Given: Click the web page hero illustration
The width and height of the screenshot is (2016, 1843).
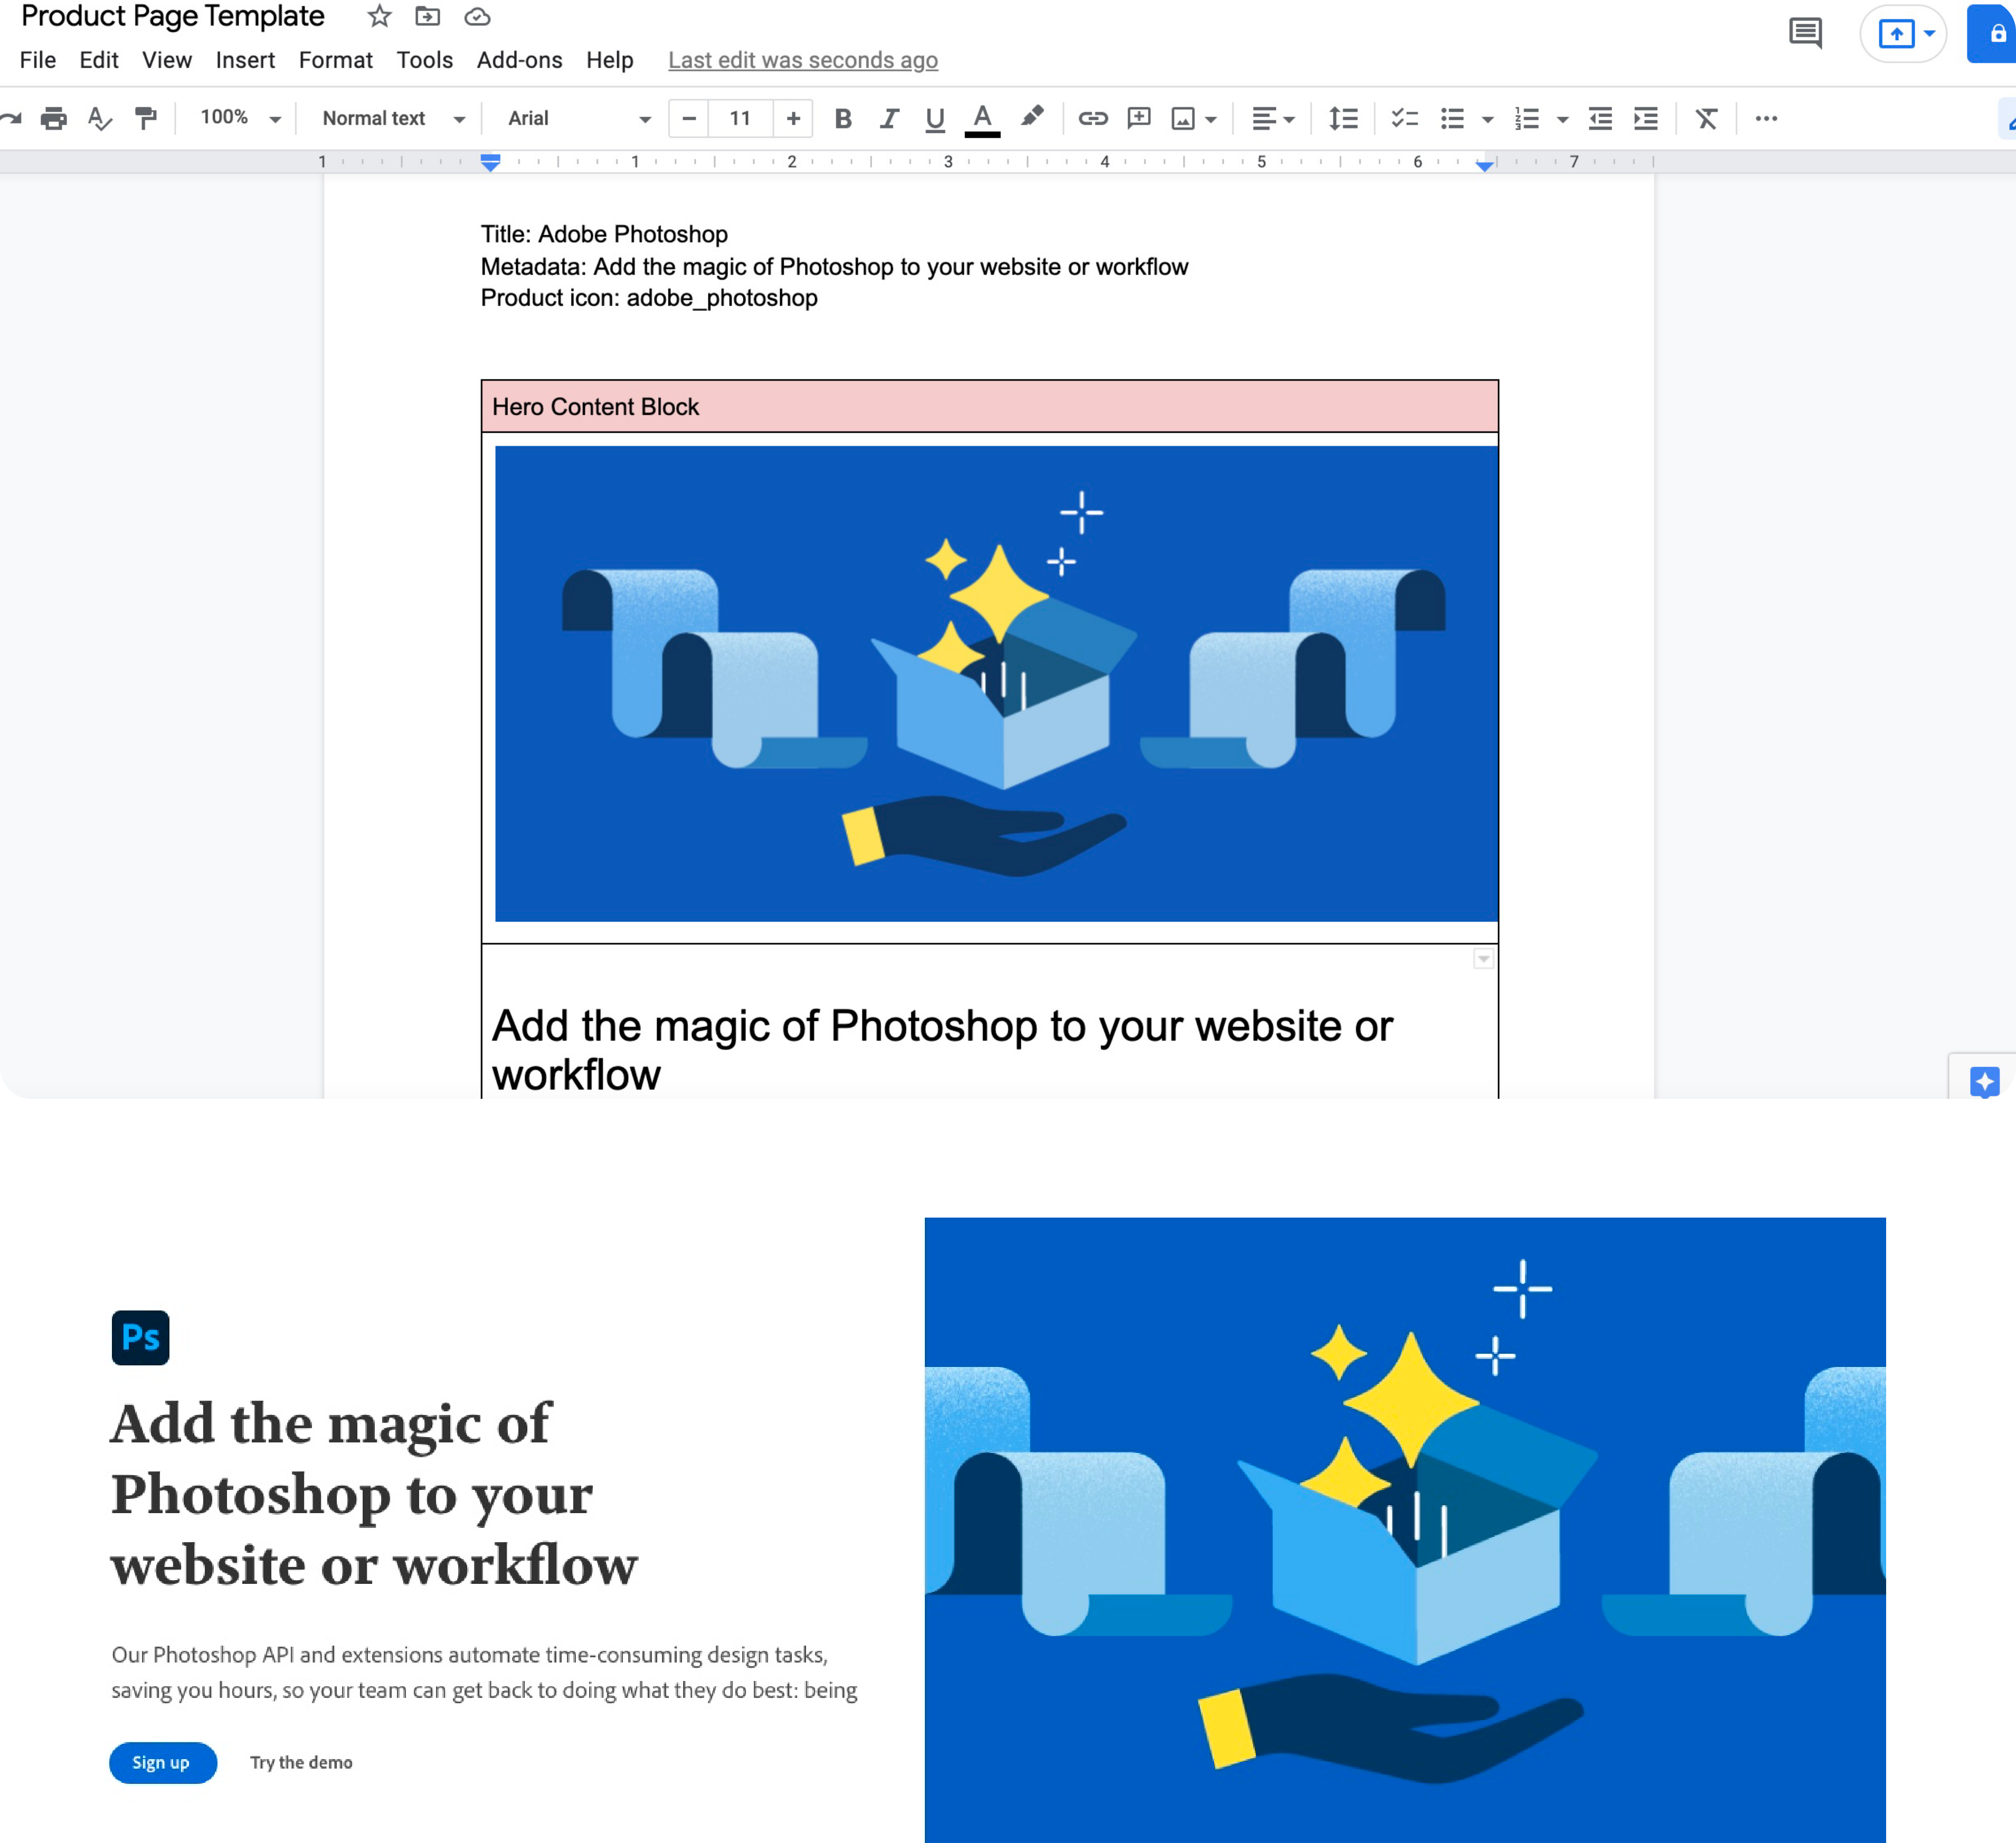Looking at the screenshot, I should 1405,1530.
